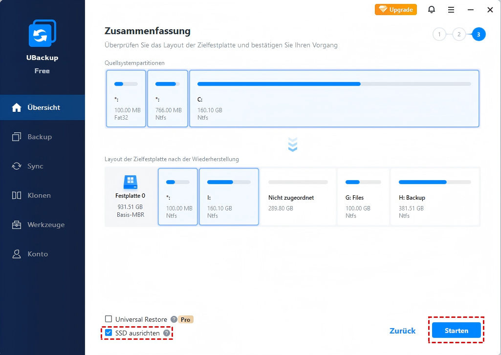Go to Sync in the sidebar
Screen dimensions: 501x355
pyautogui.click(x=35, y=166)
